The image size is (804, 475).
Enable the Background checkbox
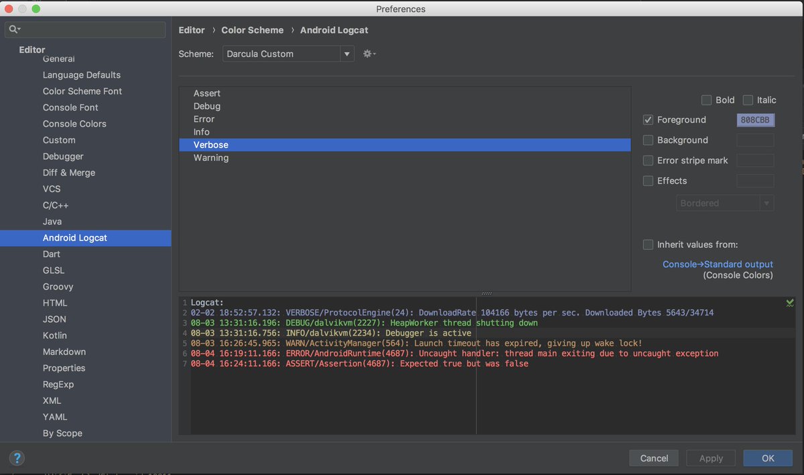click(648, 140)
